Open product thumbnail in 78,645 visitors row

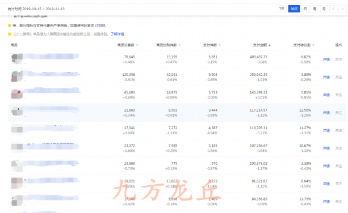click(16, 59)
